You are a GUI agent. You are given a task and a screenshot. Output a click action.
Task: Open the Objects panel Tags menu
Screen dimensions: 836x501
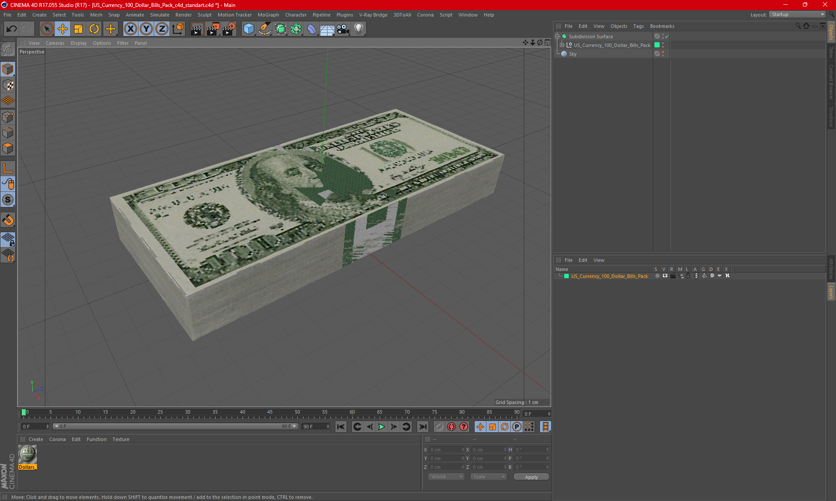(x=638, y=26)
